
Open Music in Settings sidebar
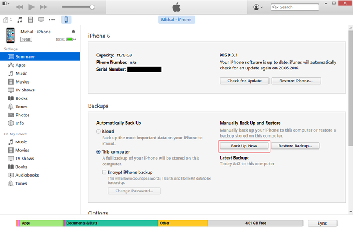40,73
